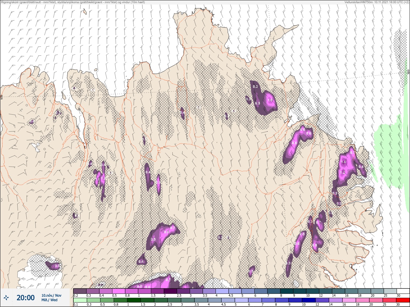Select top-row dark purple swatch labeled 2

pos(170,291)
